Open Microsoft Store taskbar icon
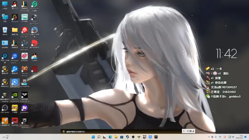Viewport: 249px width, 140px height. click(122, 137)
